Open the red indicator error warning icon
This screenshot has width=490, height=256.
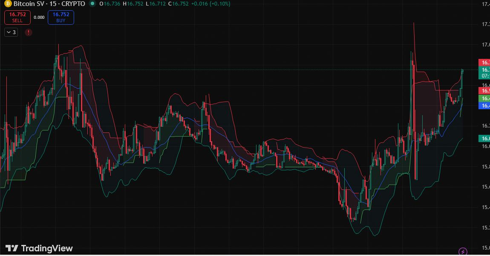pos(29,32)
